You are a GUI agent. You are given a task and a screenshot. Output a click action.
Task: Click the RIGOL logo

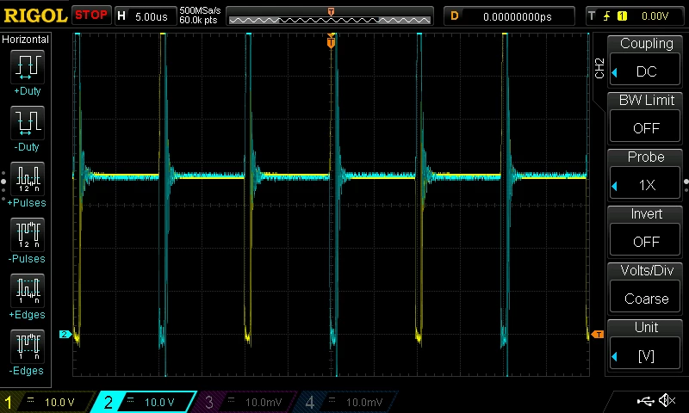[x=35, y=15]
